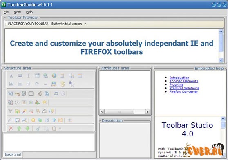Switch to the basis.xml tab
228x160 pixels.
(13, 154)
